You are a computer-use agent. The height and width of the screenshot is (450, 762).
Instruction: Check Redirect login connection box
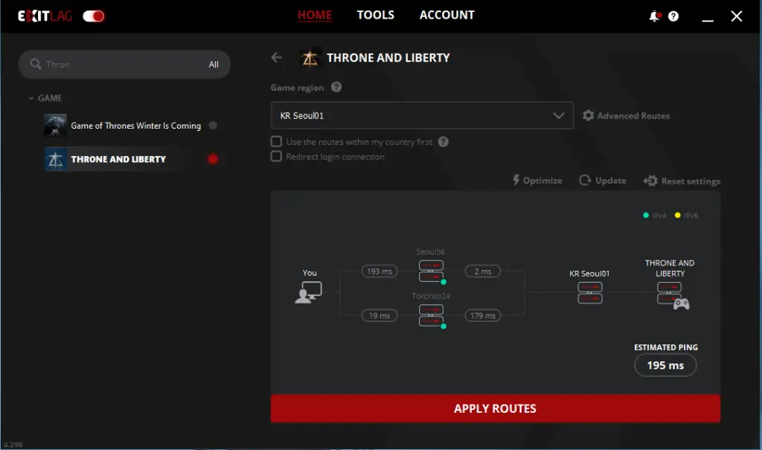click(x=276, y=156)
